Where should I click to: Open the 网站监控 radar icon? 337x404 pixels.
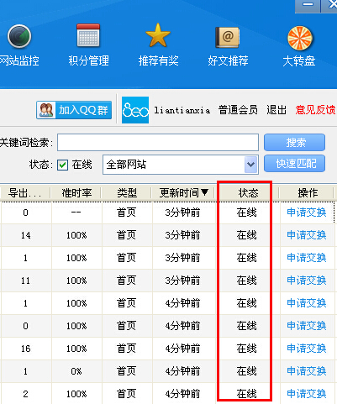(19, 37)
